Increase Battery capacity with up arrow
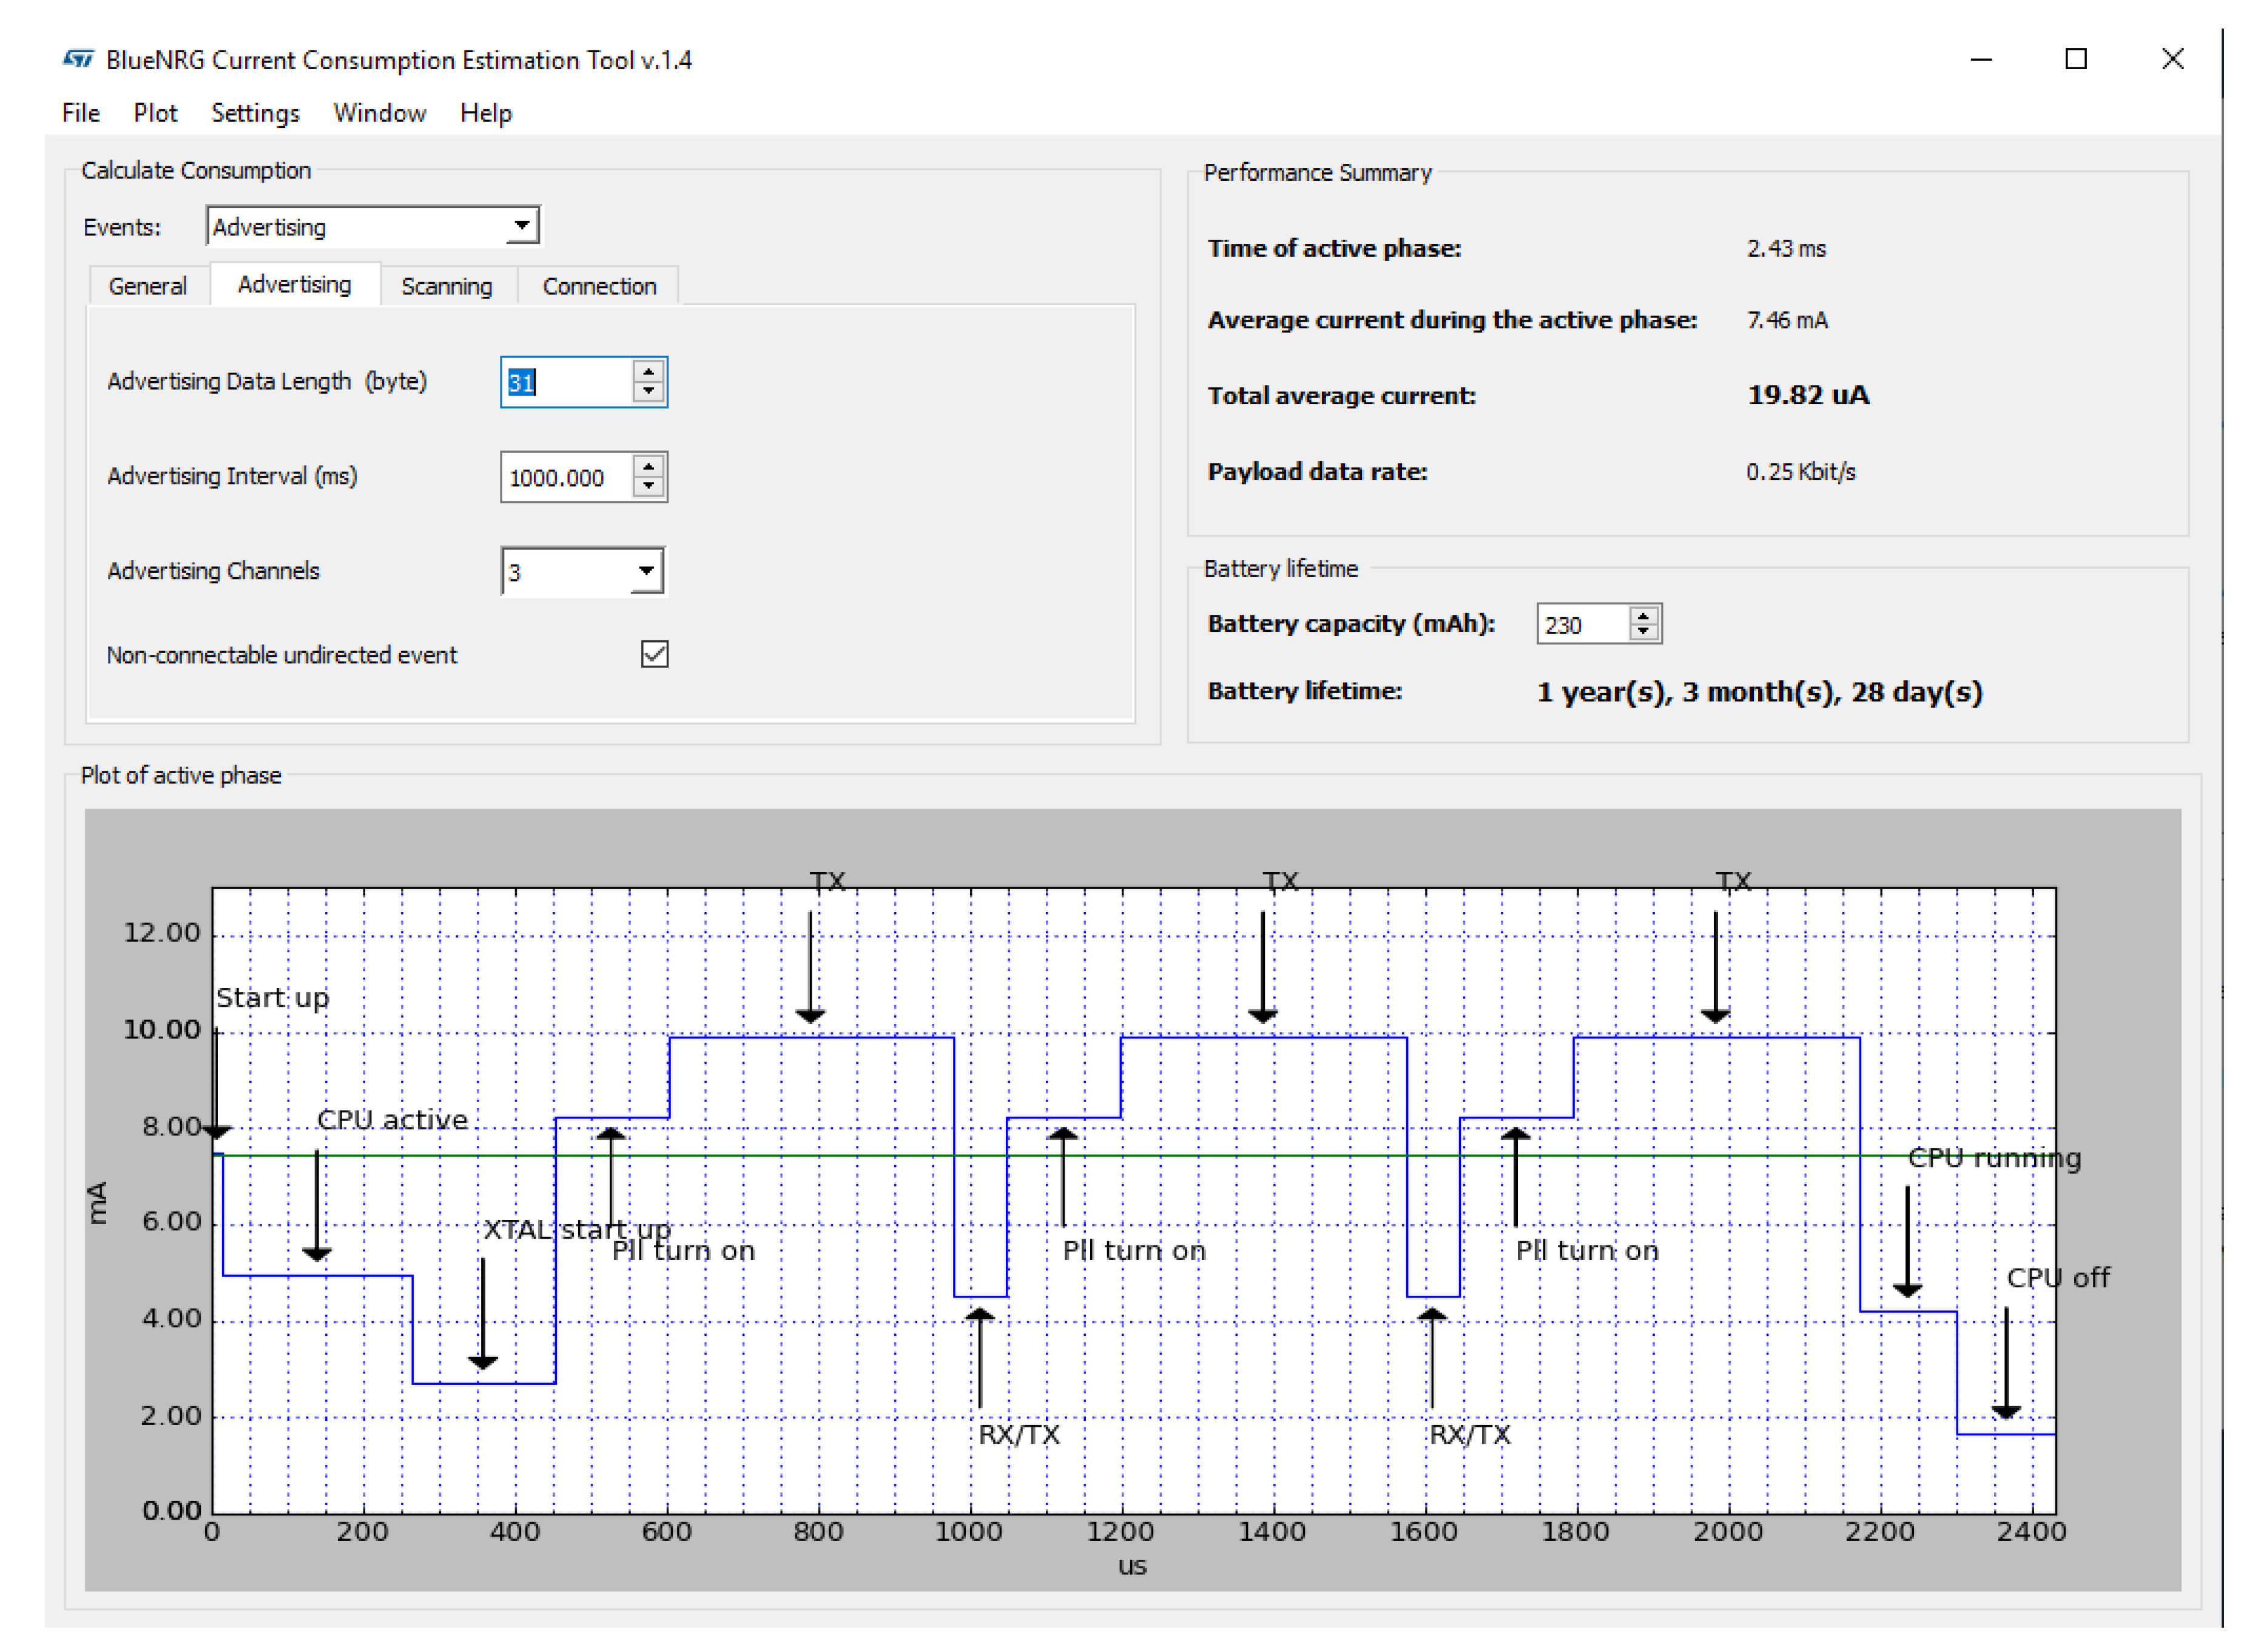 (1643, 615)
